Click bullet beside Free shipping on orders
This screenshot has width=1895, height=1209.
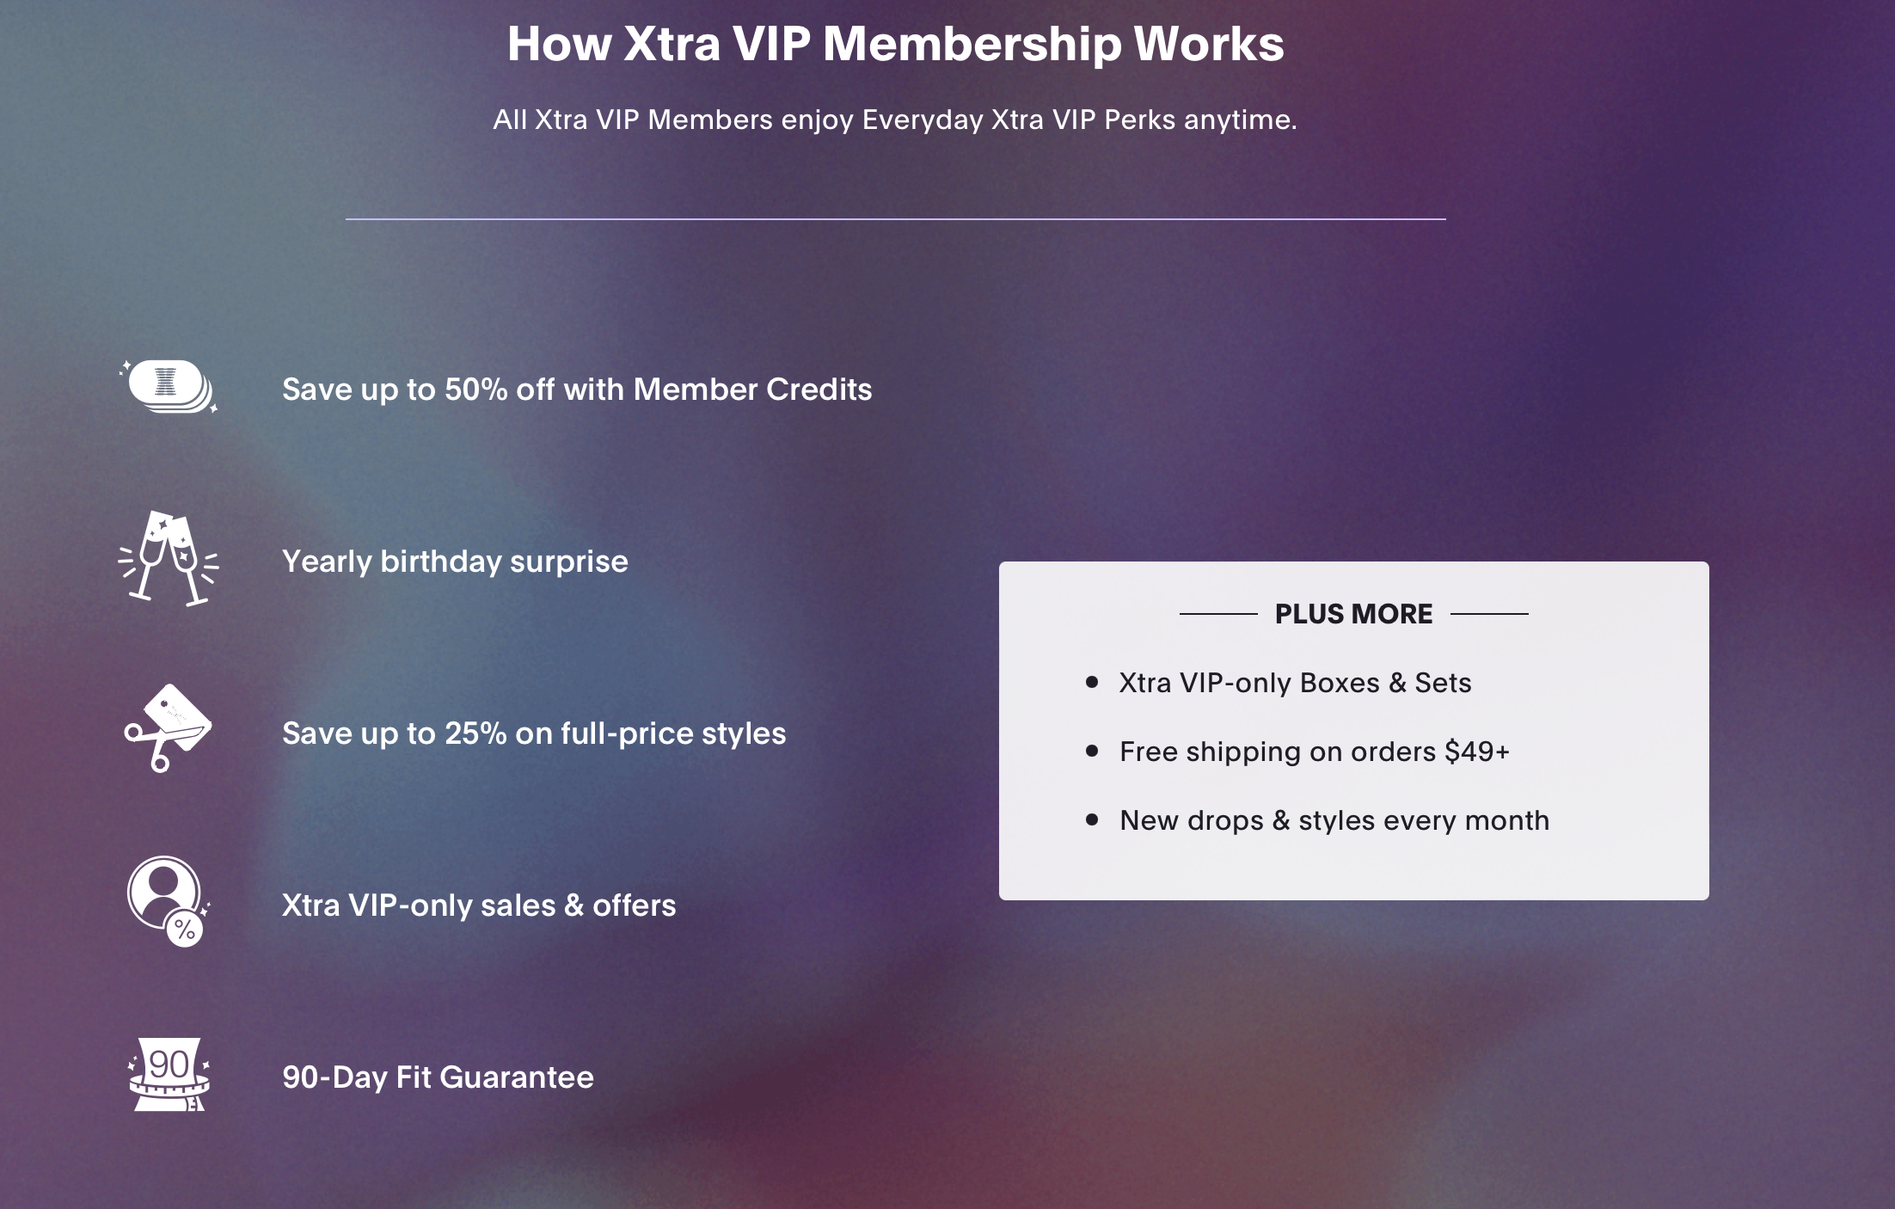tap(1092, 751)
